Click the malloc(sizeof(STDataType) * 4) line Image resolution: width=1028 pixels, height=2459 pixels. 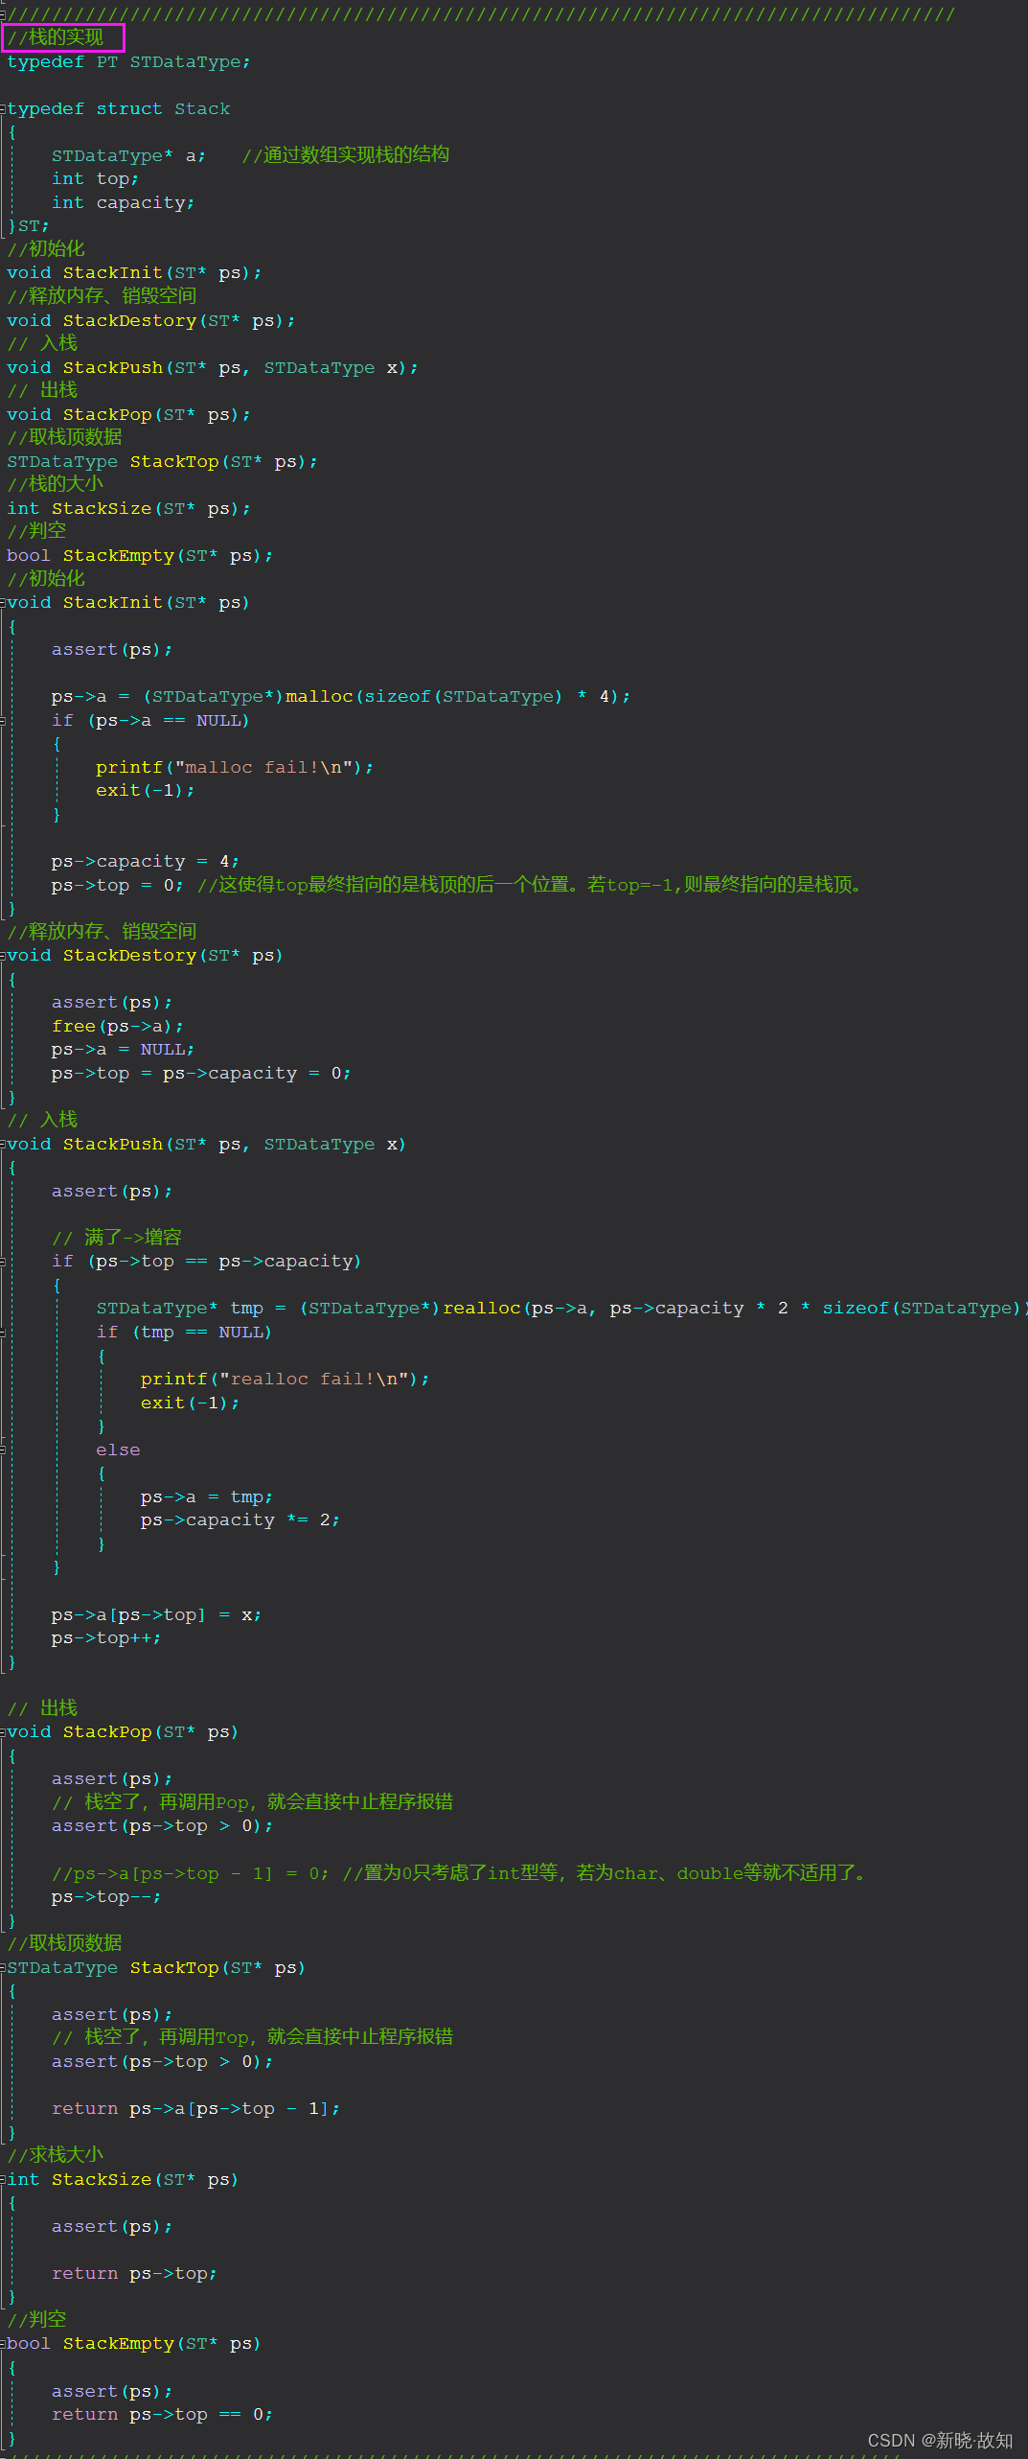[341, 697]
